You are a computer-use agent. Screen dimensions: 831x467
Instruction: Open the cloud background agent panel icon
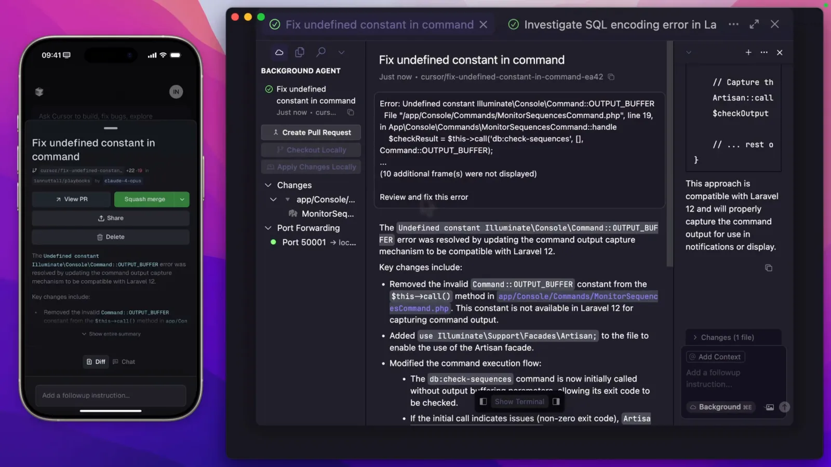pos(279,52)
